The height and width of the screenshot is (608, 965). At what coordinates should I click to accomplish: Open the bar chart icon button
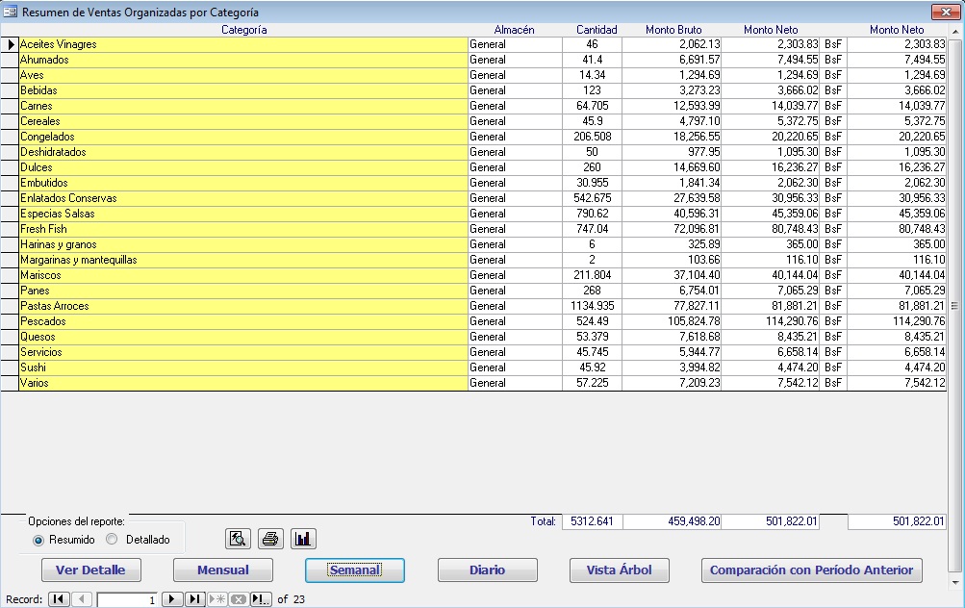coord(303,539)
